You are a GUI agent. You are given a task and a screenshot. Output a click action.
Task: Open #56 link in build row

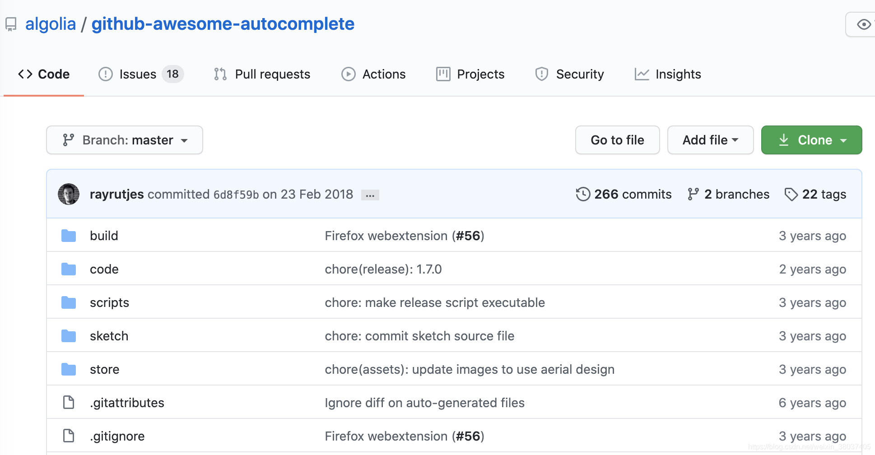pyautogui.click(x=468, y=236)
